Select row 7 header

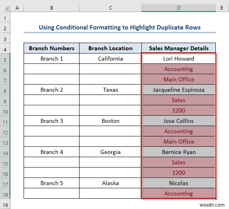click(x=5, y=79)
